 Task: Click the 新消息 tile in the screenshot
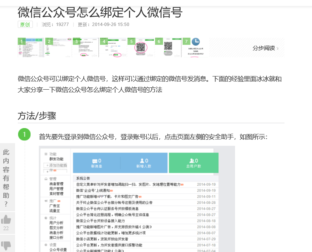(97, 163)
